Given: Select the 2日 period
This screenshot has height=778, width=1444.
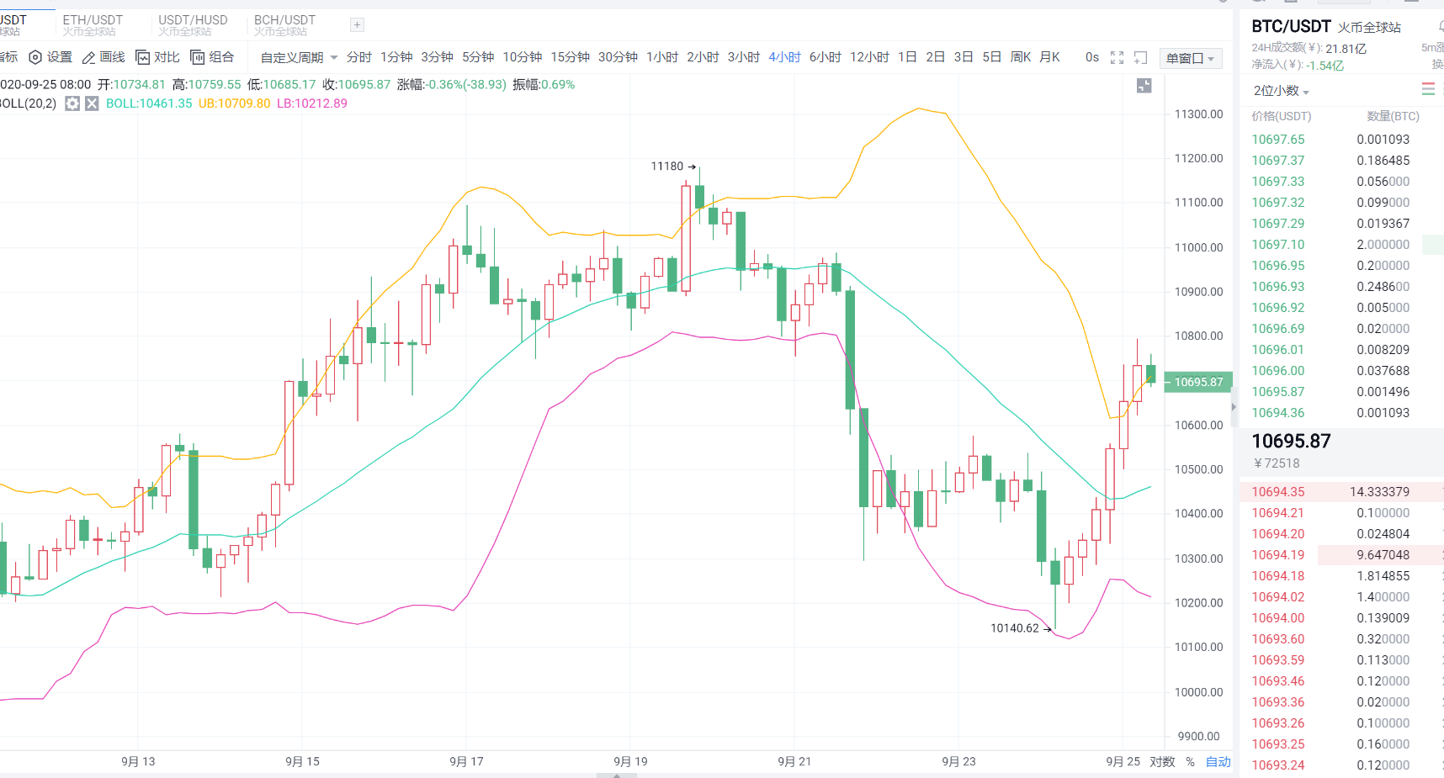Looking at the screenshot, I should coord(935,57).
